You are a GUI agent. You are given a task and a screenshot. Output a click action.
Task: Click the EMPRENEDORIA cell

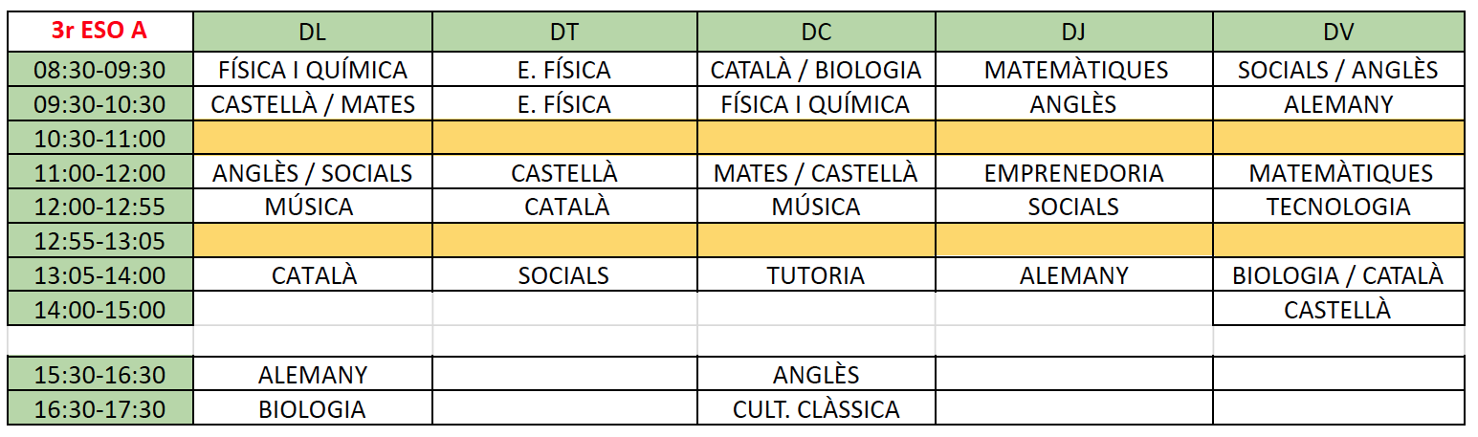pos(1073,173)
